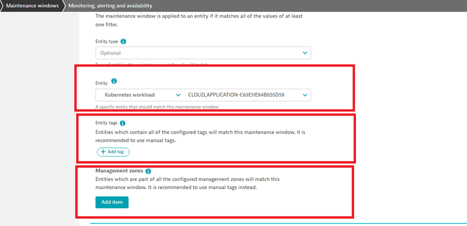
Task: Show help for Entity tags via info icon
Action: coord(123,123)
